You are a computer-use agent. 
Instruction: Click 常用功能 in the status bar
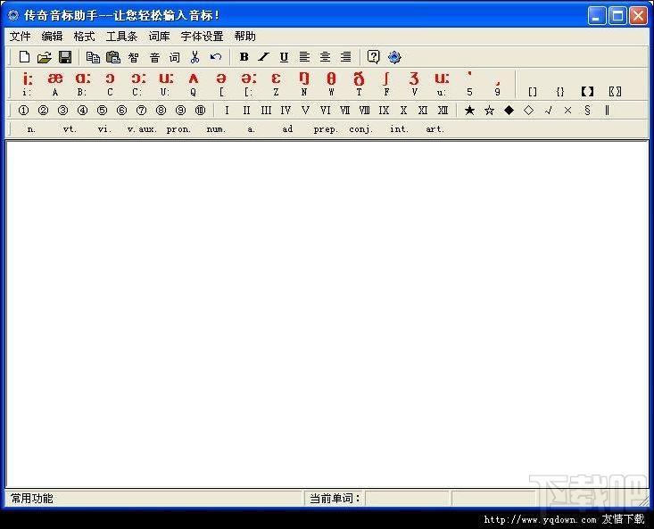[x=32, y=498]
